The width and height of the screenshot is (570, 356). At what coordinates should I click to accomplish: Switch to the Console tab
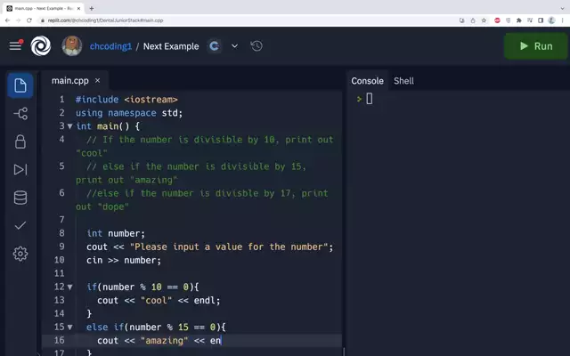click(367, 81)
